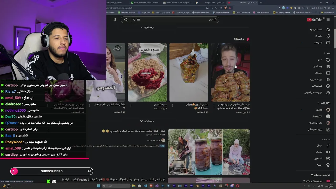336x189 pixels.
Task: Open the YouTube hamburger guide menu
Action: 328,20
